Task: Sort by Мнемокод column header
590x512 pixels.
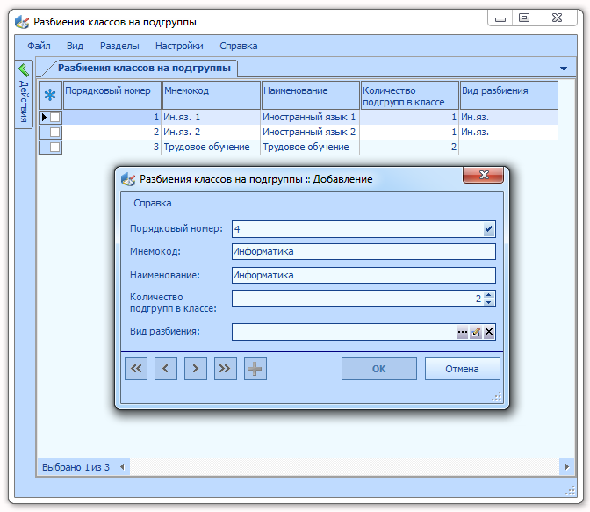Action: 212,95
